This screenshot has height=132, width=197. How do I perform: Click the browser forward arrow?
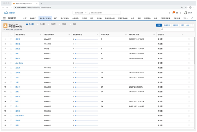point(7,7)
